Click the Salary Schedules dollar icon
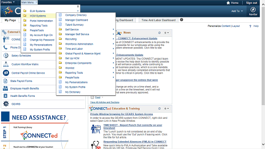Image resolution: width=265 pixels, height=149 pixels. click(6, 55)
